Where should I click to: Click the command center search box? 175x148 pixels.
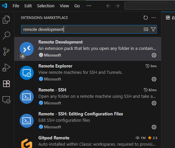pyautogui.click(x=150, y=6)
